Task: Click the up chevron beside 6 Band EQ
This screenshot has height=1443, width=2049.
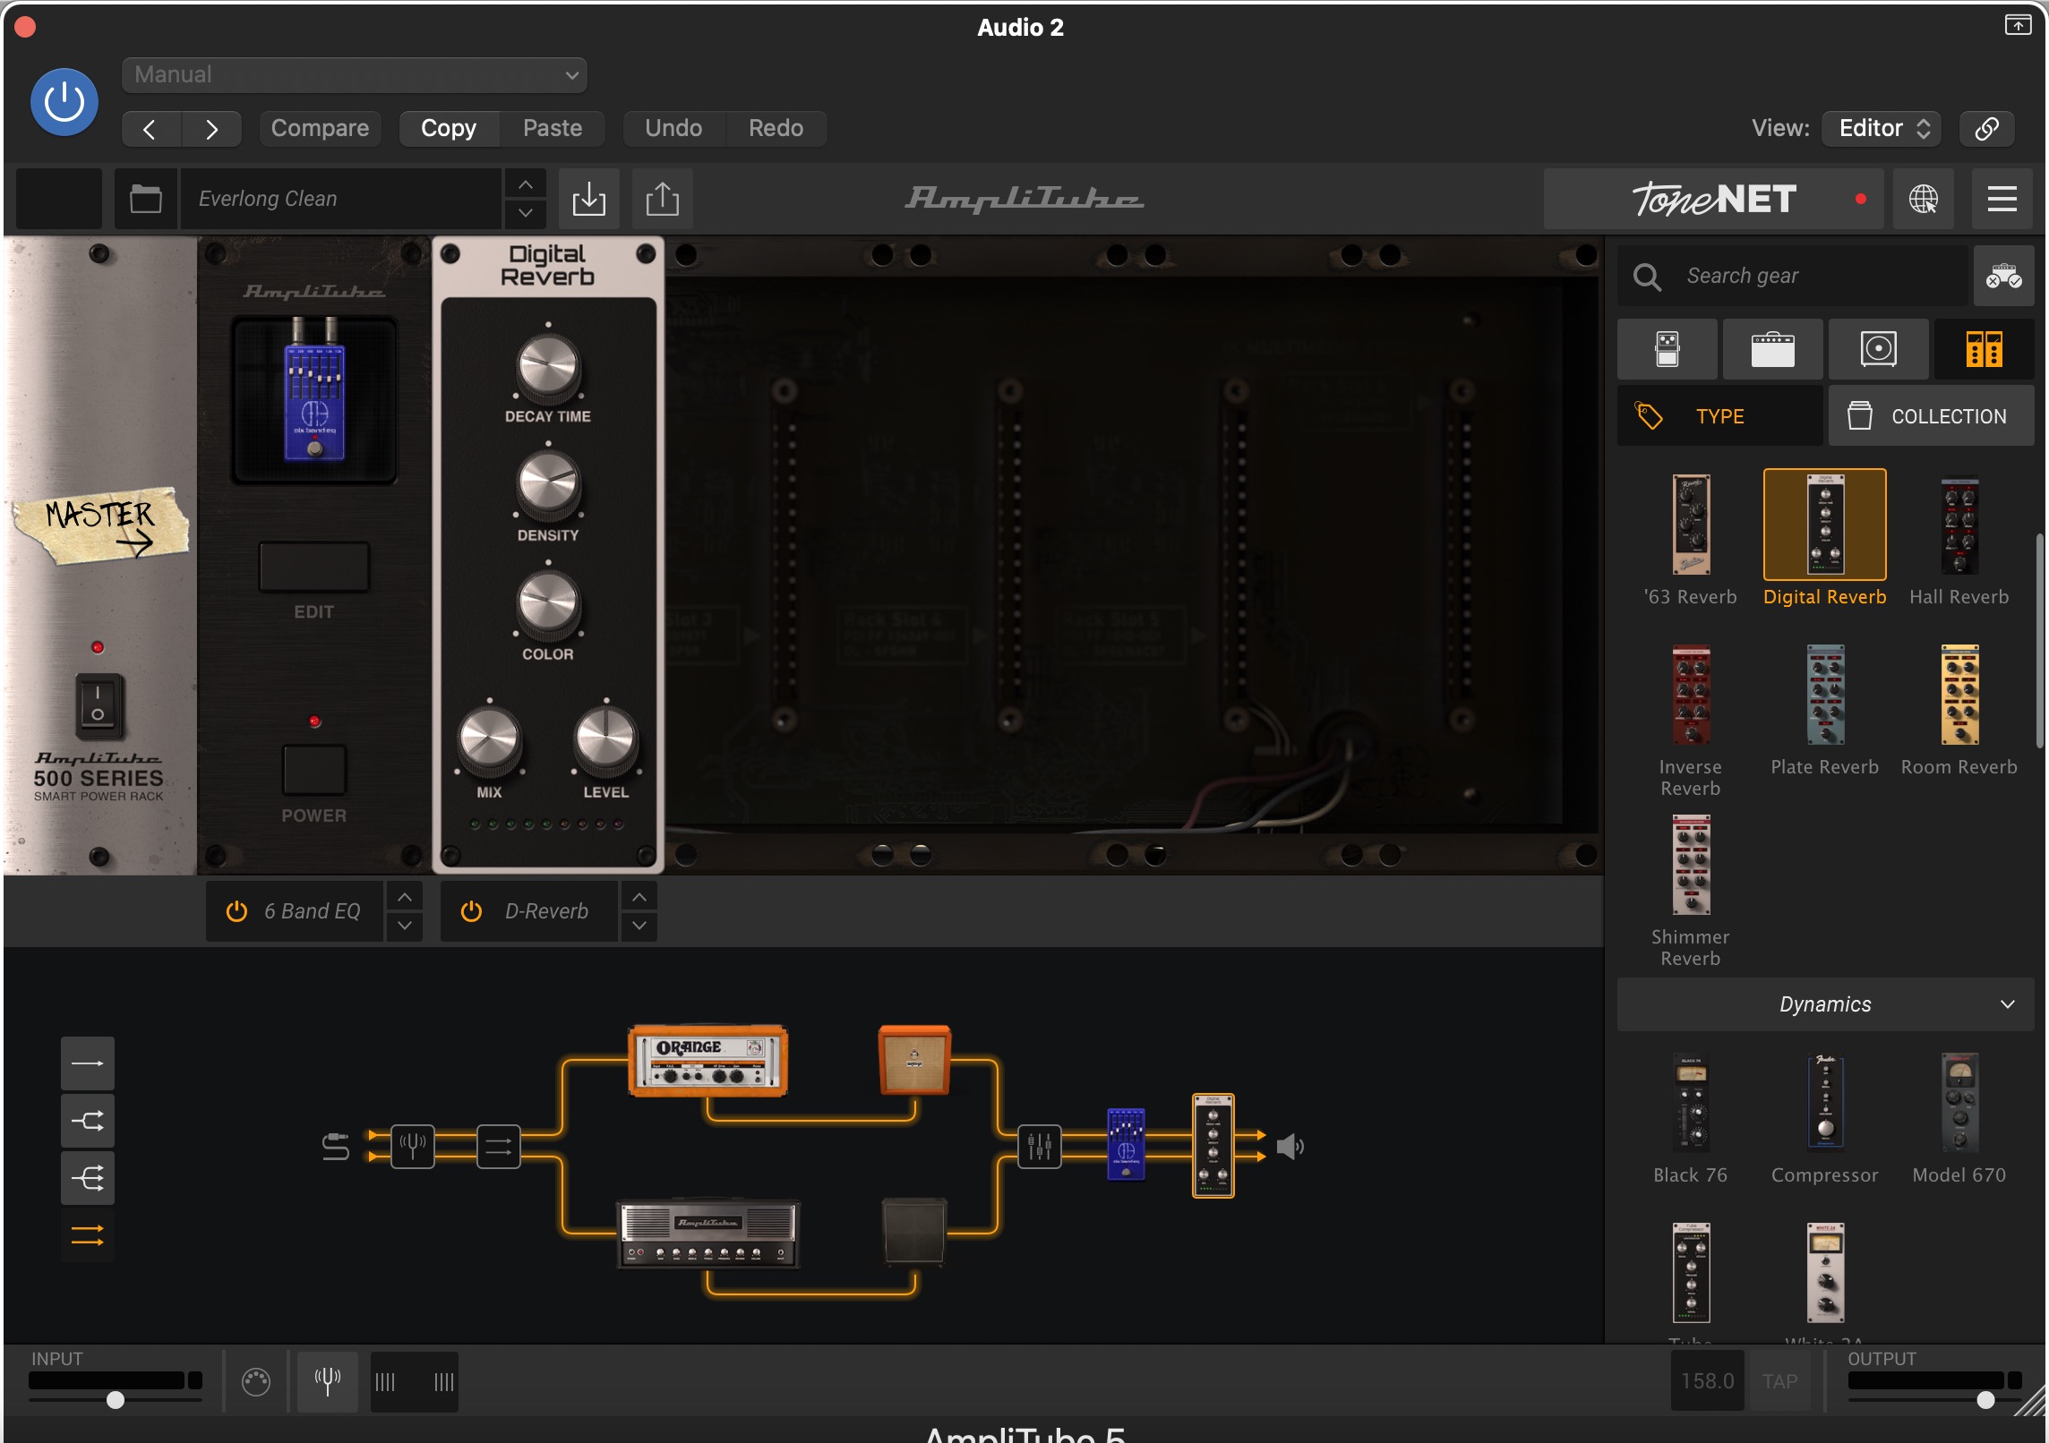Action: point(405,897)
